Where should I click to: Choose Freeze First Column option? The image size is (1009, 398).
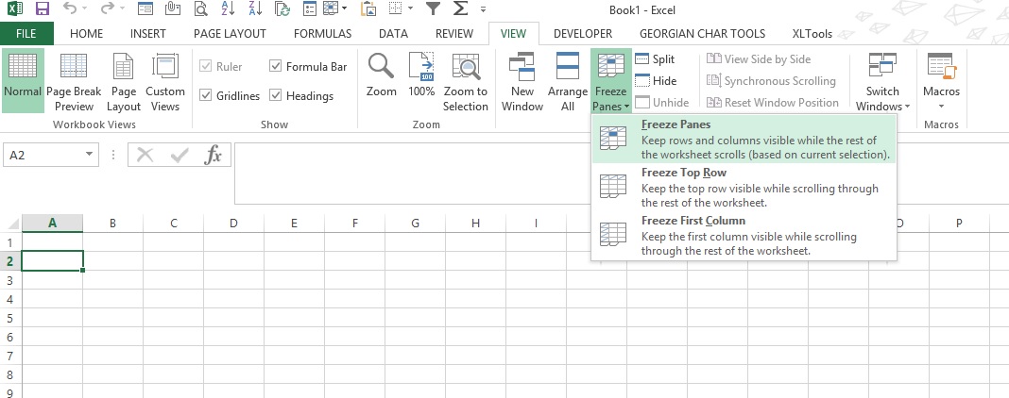coord(744,236)
